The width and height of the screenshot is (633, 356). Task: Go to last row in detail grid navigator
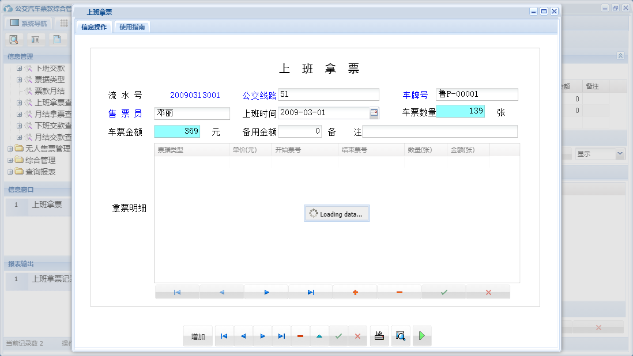coord(311,292)
